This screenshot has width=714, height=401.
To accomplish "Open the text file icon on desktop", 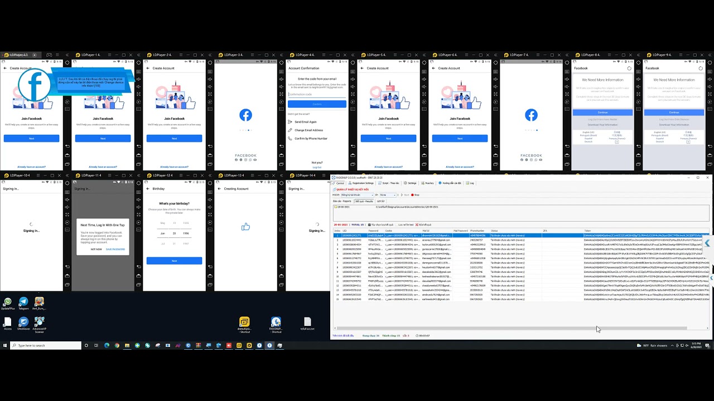I will pyautogui.click(x=307, y=324).
